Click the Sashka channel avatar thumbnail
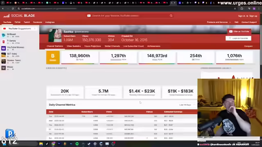The height and width of the screenshot is (147, 262). (55, 36)
